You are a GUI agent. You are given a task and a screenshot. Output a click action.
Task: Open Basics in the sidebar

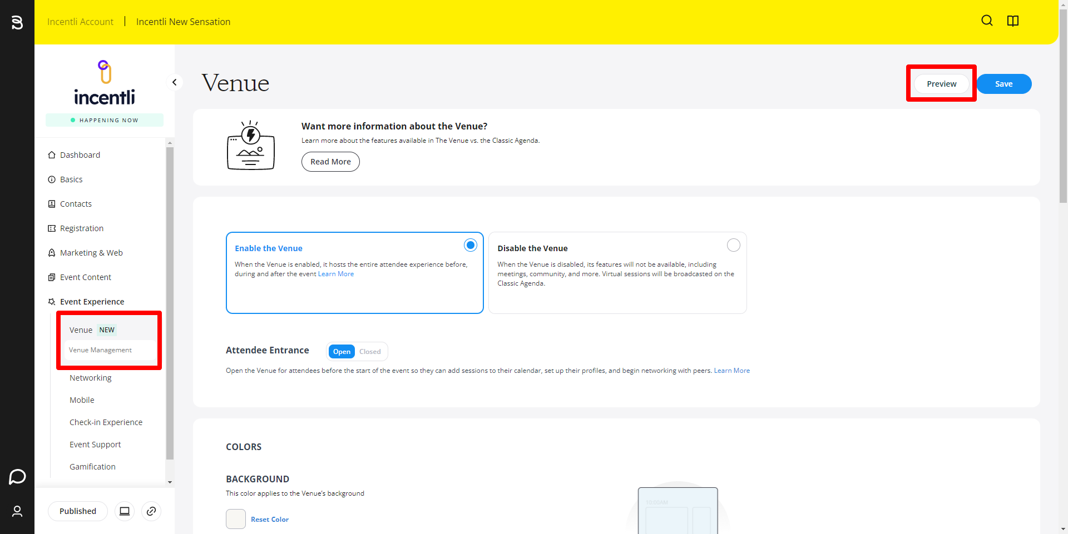(x=71, y=179)
